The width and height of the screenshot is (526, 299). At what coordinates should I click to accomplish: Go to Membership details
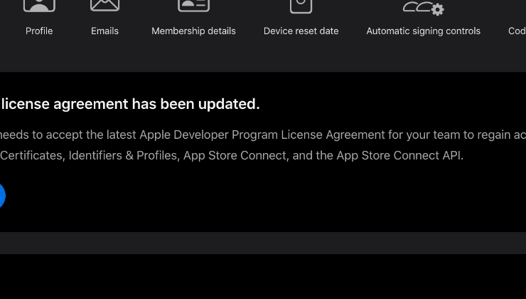[193, 31]
